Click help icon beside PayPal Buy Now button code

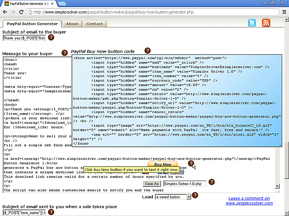click(x=147, y=50)
